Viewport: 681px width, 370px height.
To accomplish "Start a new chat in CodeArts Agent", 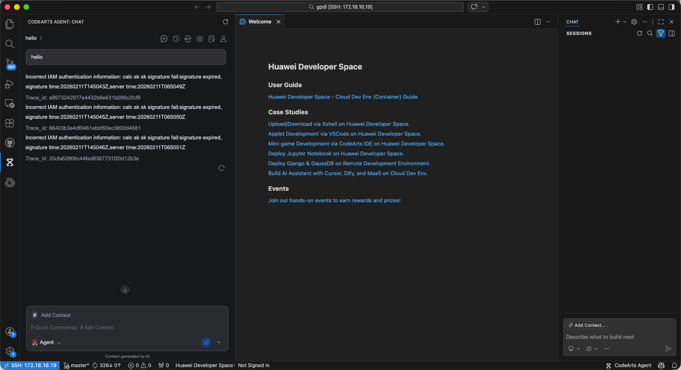I will tap(164, 39).
